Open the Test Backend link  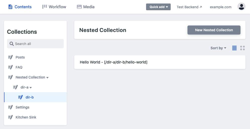(x=189, y=7)
